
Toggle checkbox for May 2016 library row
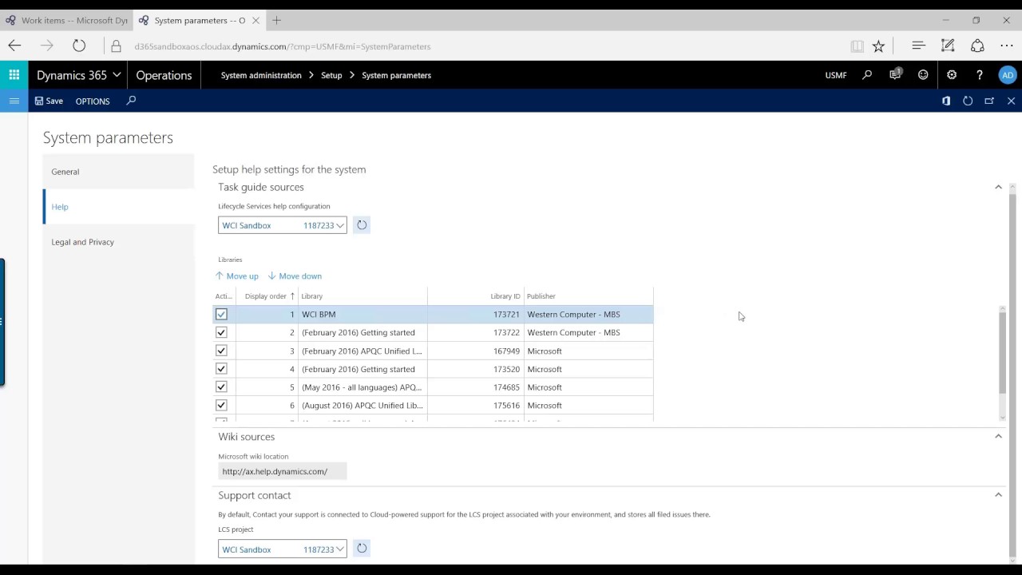tap(221, 387)
